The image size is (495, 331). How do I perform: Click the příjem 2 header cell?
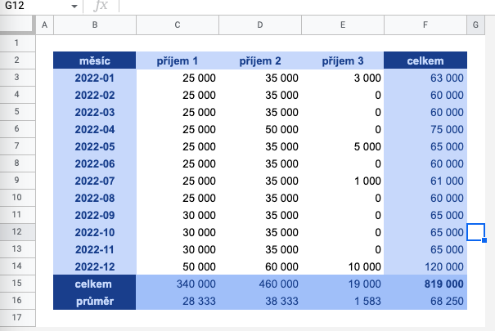pos(260,60)
